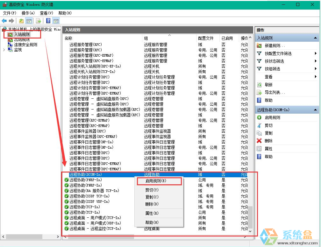Screen dimensions: 321x247
Task: Click the red 删除 X icon
Action: tap(259, 141)
